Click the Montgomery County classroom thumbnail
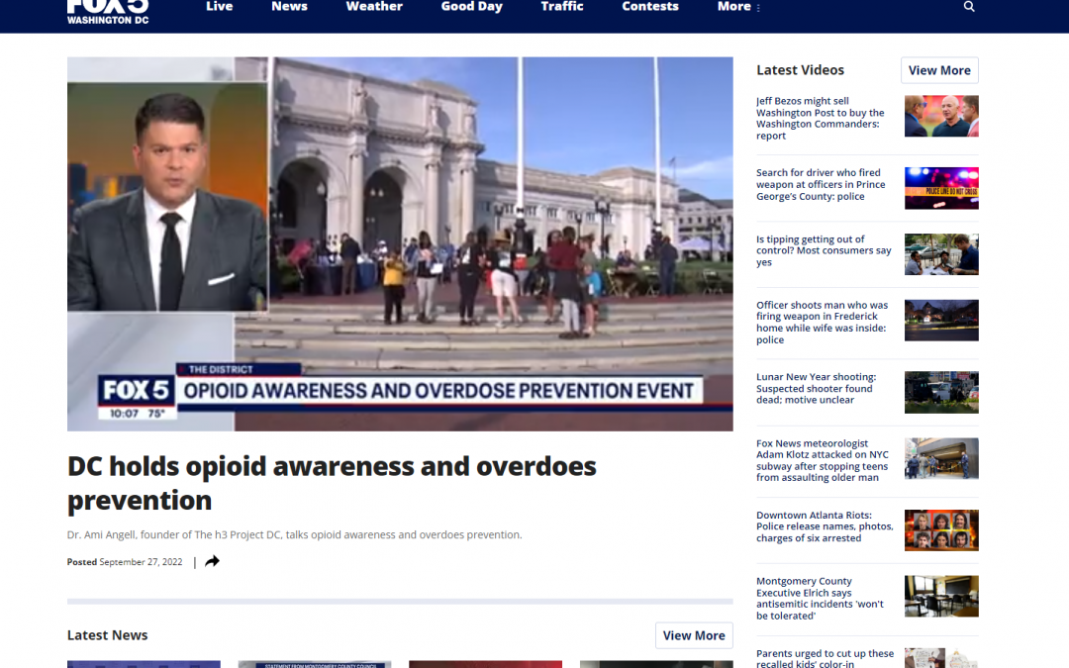Screen dimensions: 1069x668 point(941,596)
